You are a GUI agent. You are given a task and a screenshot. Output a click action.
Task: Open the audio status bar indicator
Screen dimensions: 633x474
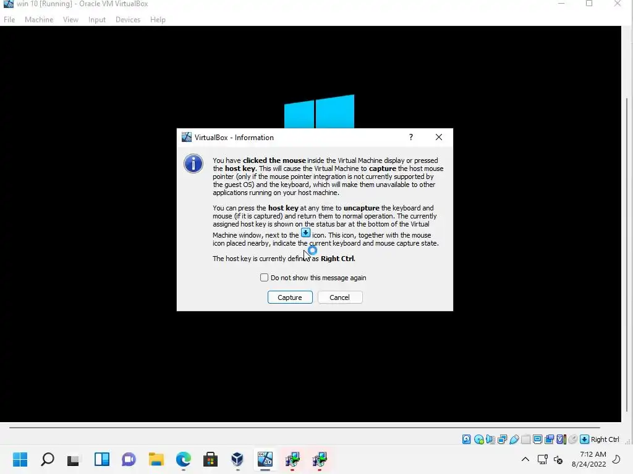point(490,439)
